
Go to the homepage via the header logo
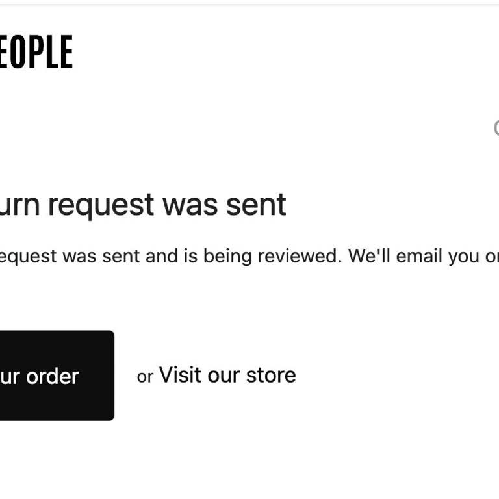pyautogui.click(x=36, y=53)
